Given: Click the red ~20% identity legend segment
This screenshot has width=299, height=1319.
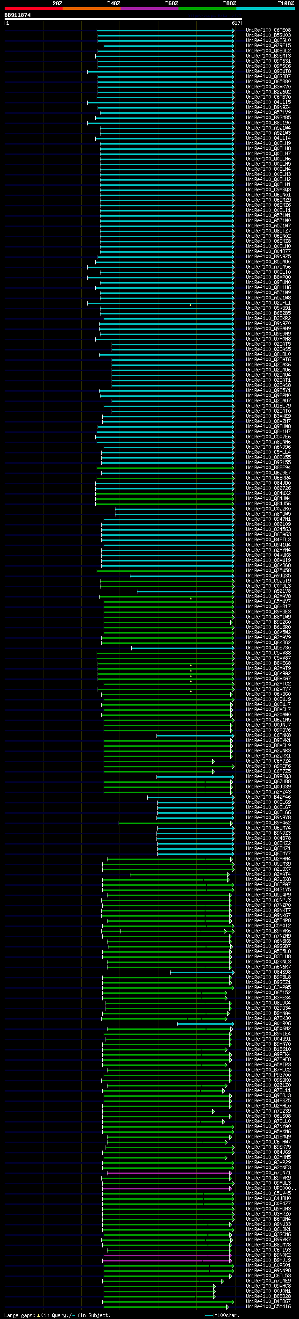Looking at the screenshot, I should click(33, 8).
